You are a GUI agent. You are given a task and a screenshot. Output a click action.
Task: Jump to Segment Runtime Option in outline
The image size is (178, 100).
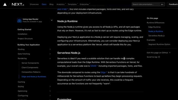pyautogui.click(x=159, y=44)
